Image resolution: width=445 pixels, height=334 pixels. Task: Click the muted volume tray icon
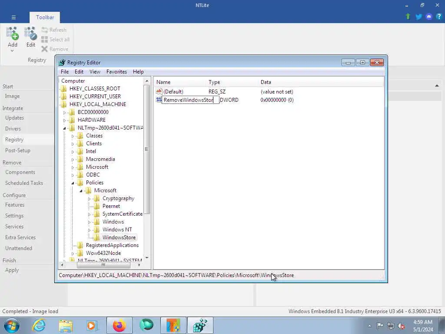point(401,326)
